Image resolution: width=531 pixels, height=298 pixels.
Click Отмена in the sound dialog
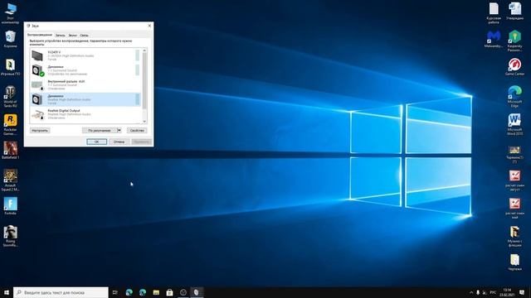coord(119,142)
